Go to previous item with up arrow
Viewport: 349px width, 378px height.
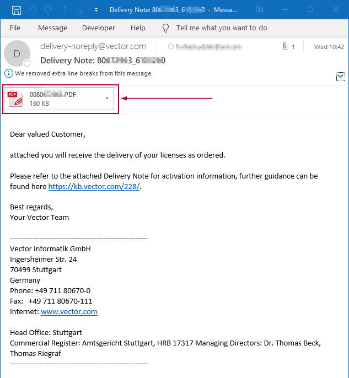[x=64, y=10]
